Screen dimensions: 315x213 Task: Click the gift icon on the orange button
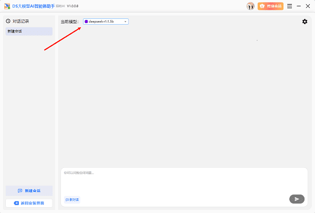pos(262,6)
